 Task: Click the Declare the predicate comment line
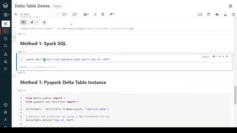click(x=68, y=116)
